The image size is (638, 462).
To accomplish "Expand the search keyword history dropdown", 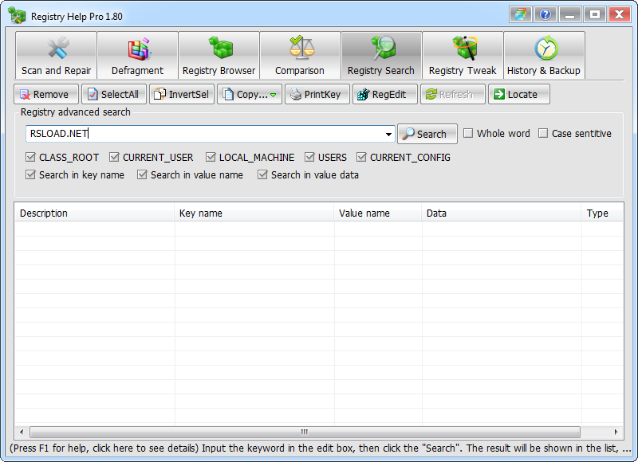I will [x=388, y=134].
